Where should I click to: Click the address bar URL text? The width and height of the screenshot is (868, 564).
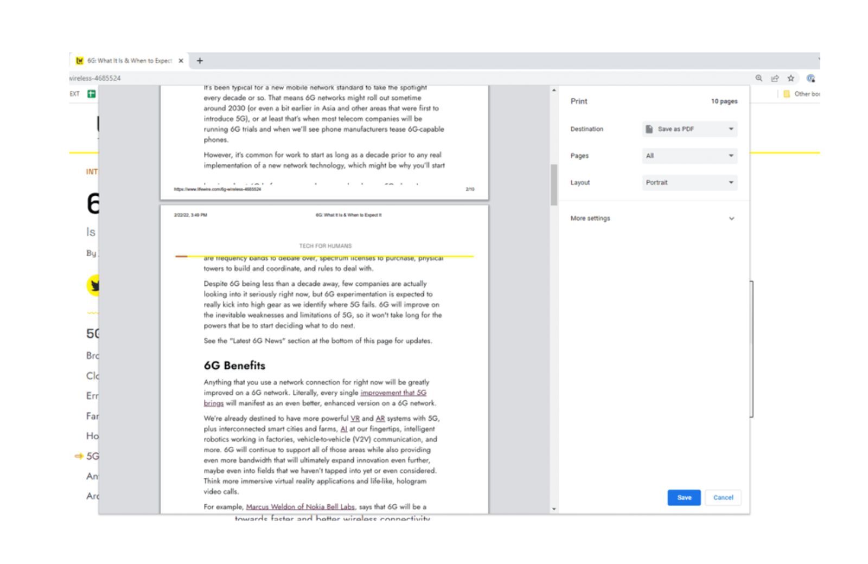(95, 78)
